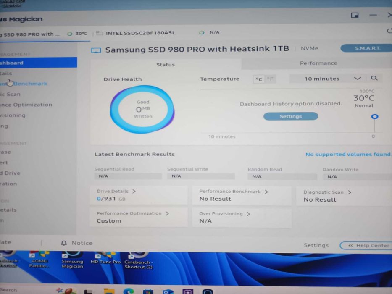Click the drive icon beside Samsung SSD 980 PRO title

click(x=96, y=50)
